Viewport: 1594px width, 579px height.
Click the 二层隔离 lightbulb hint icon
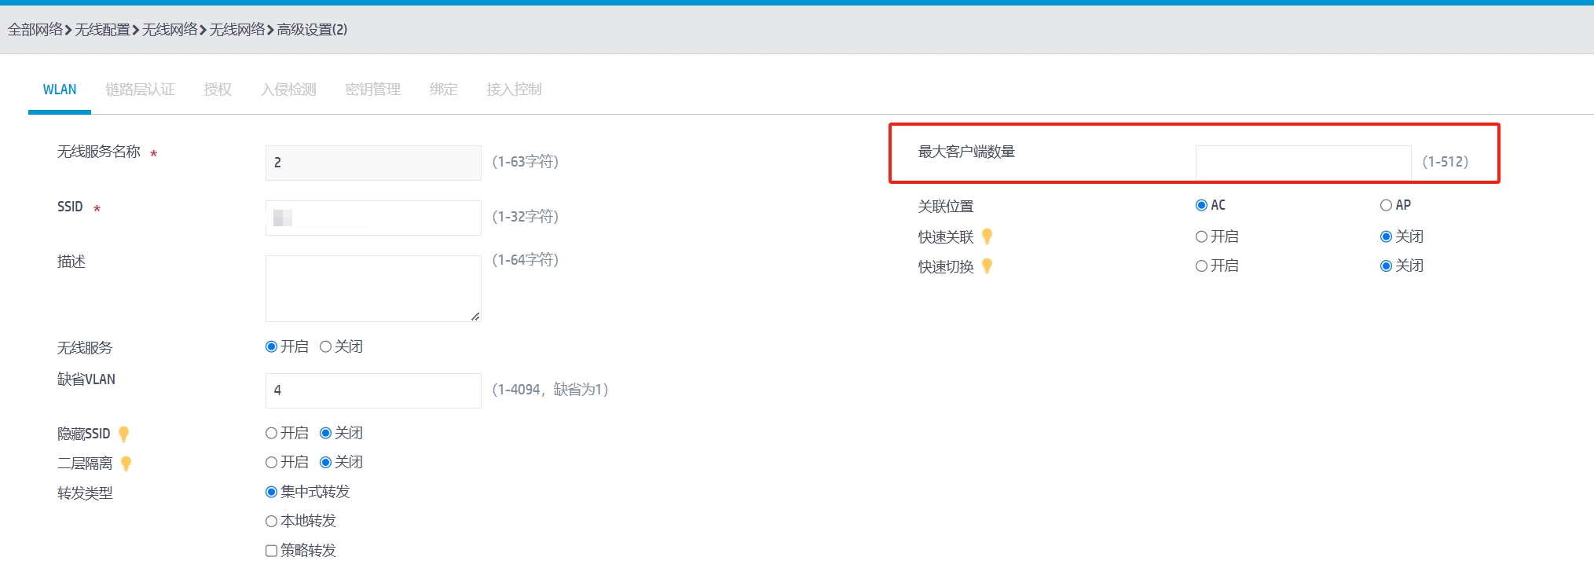point(126,464)
